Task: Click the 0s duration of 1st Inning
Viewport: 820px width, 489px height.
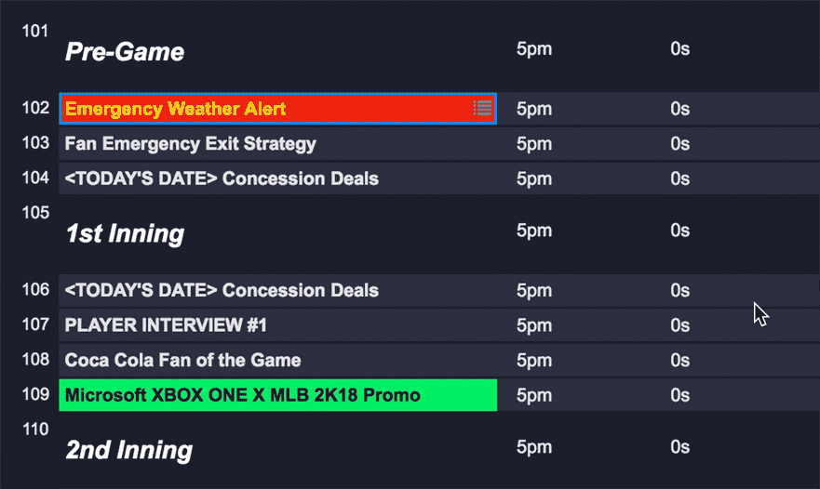Action: [x=679, y=231]
